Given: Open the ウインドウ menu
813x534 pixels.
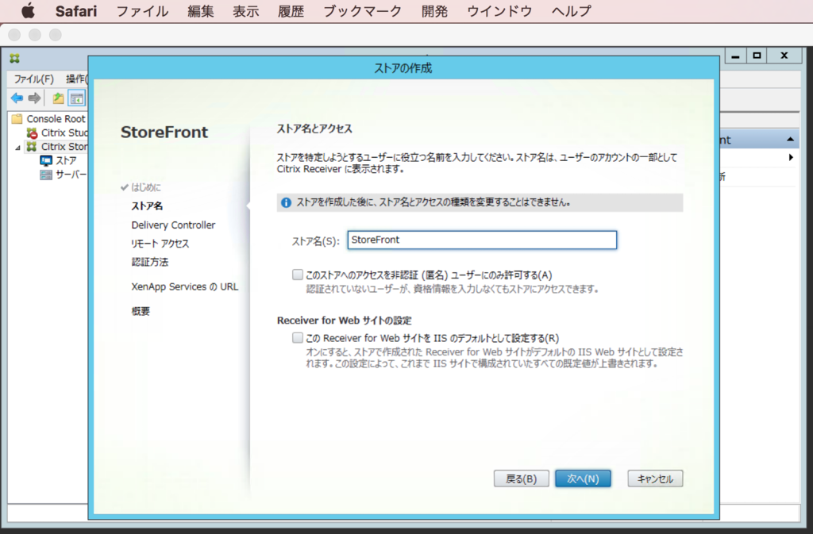Looking at the screenshot, I should tap(499, 11).
